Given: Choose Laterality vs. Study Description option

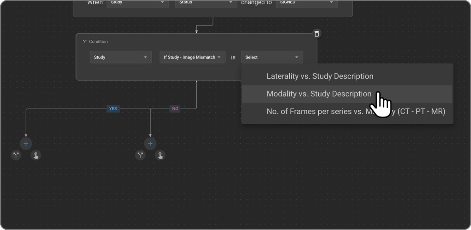Looking at the screenshot, I should 320,76.
